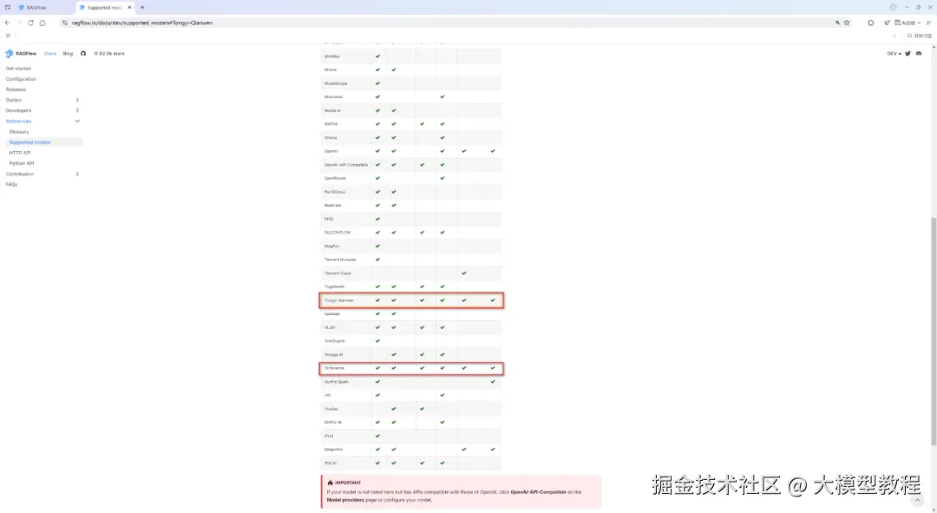
Task: Open the Docs navigation item
Action: [x=50, y=53]
